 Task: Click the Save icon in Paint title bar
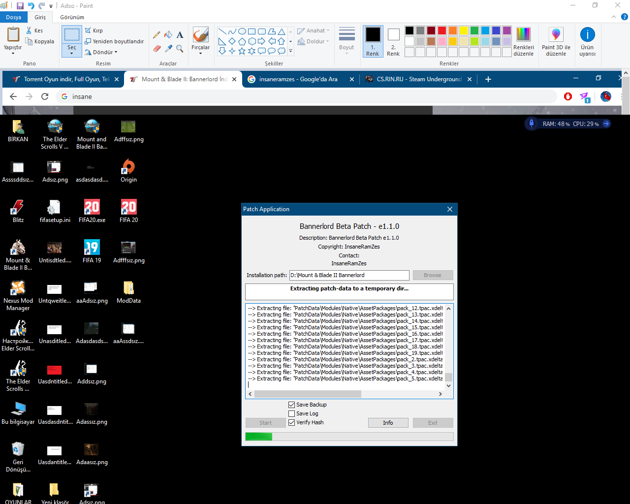(20, 6)
